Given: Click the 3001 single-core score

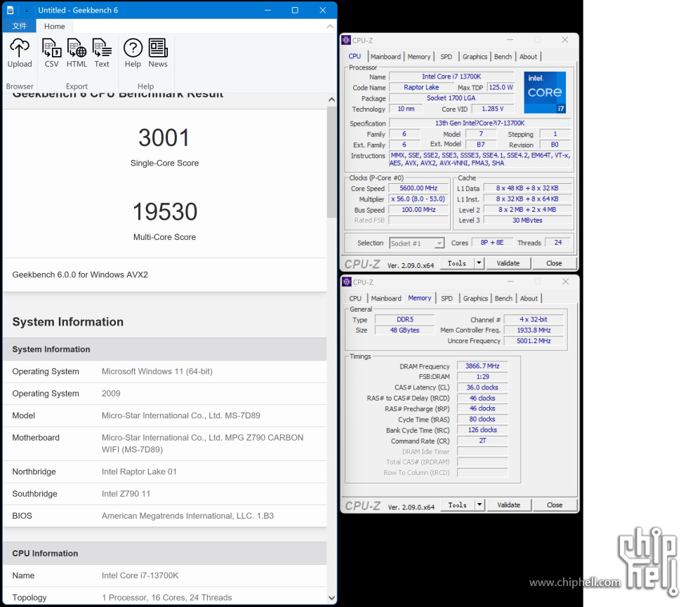Looking at the screenshot, I should click(x=164, y=138).
